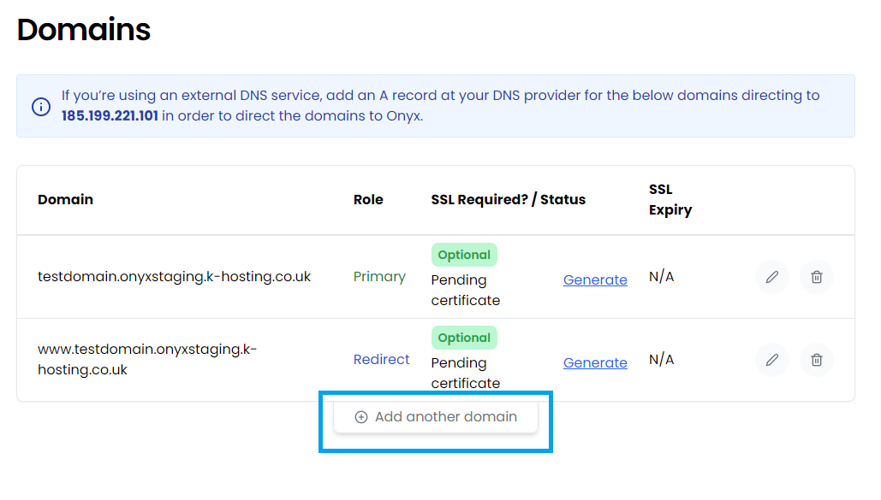
Task: Edit the primary testdomain row with pencil icon
Action: click(772, 277)
